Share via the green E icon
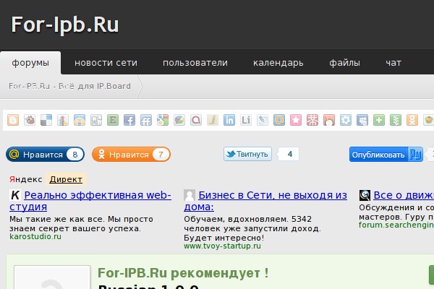Screen dimensions: 434x289 (113, 121)
